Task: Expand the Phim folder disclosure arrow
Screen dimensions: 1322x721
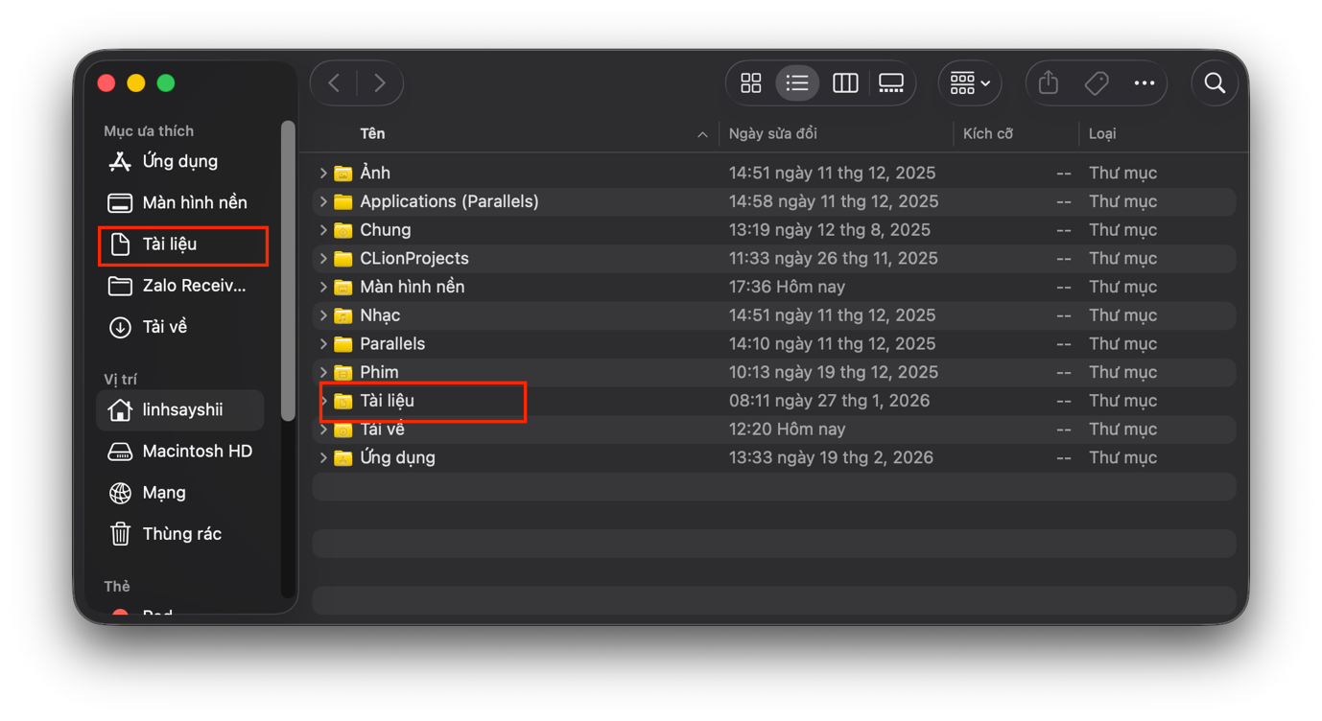Action: coord(323,372)
